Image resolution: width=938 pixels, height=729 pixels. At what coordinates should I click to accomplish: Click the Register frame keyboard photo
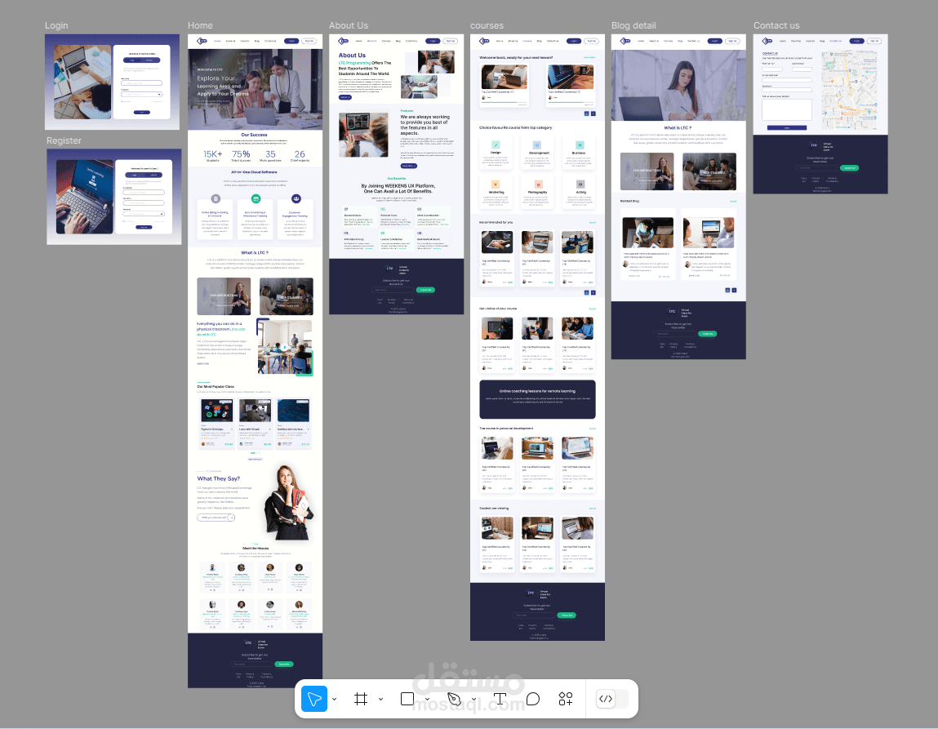pyautogui.click(x=84, y=197)
